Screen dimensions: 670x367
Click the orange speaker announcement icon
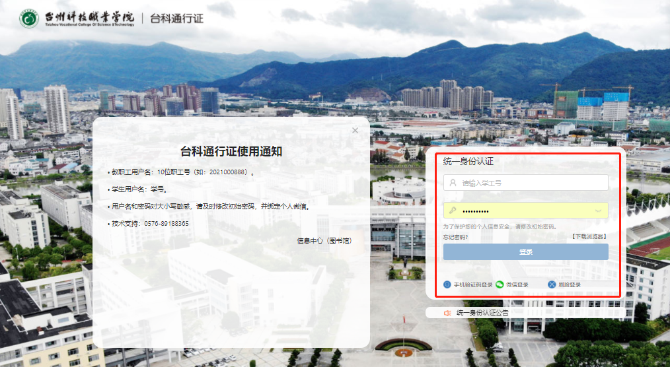click(447, 313)
